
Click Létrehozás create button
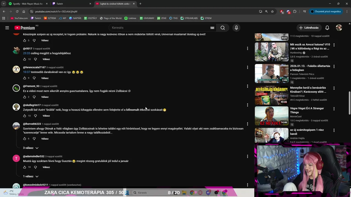click(309, 28)
